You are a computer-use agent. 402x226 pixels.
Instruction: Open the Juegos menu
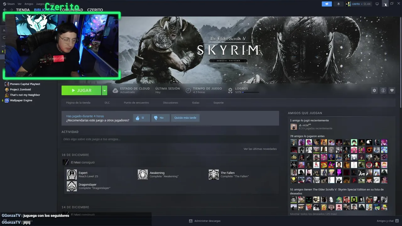pos(40,4)
